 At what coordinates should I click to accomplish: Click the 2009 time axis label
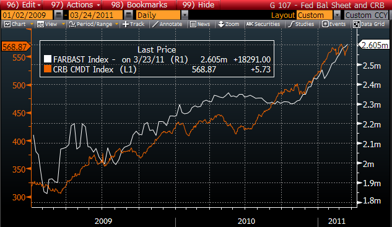(103, 221)
